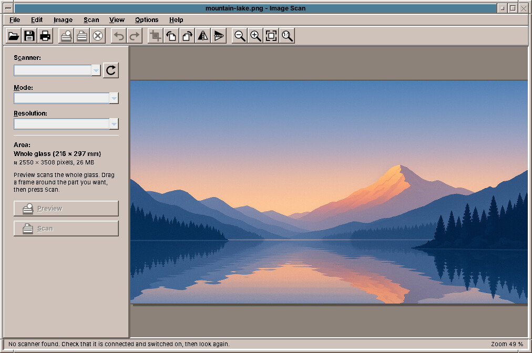Click the 'Zoom 49 %' status bar text
532x353 pixels.
click(x=507, y=344)
